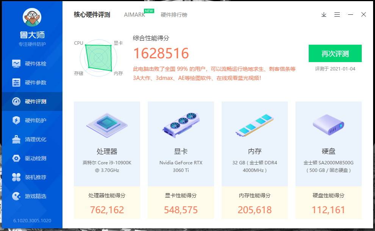Screen dimensions: 375x231
Task: Select the 硬件参数 sidebar icon
Action: (16, 83)
